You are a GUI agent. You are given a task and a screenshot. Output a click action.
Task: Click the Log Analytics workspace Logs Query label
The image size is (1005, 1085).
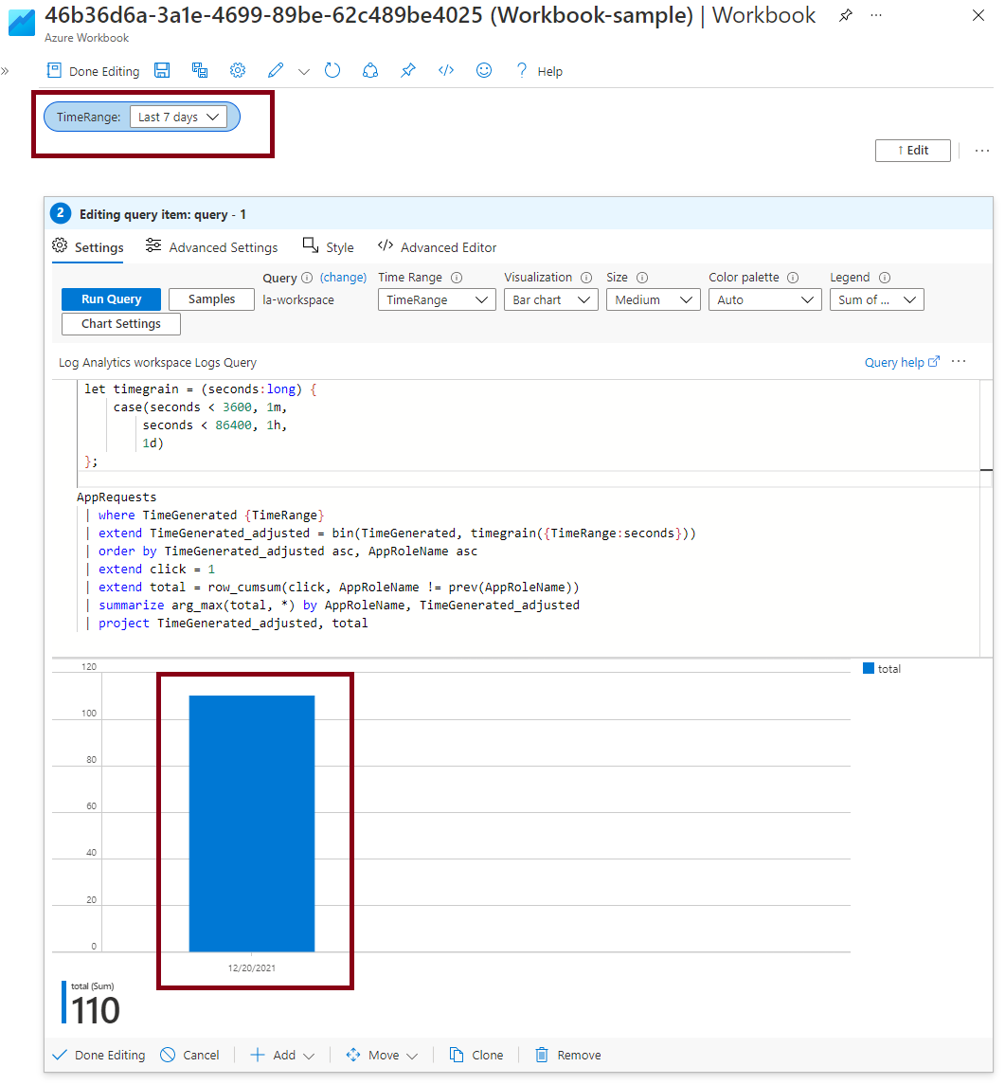click(157, 362)
